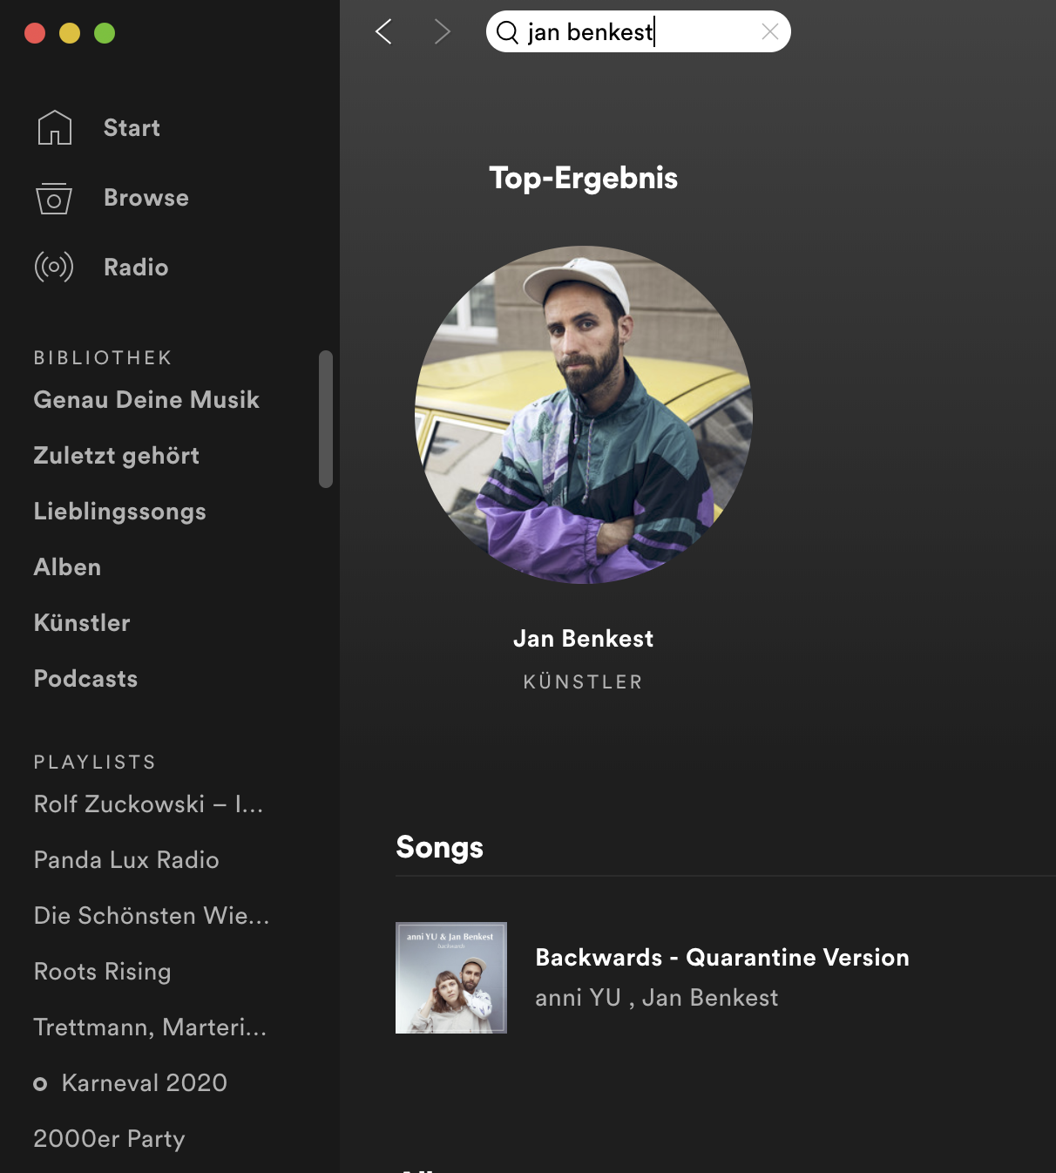Go back with the left arrow
Viewport: 1056px width, 1173px height.
[x=383, y=32]
